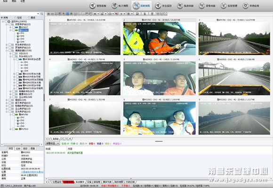Switch to video page tab 2

[x=62, y=139]
